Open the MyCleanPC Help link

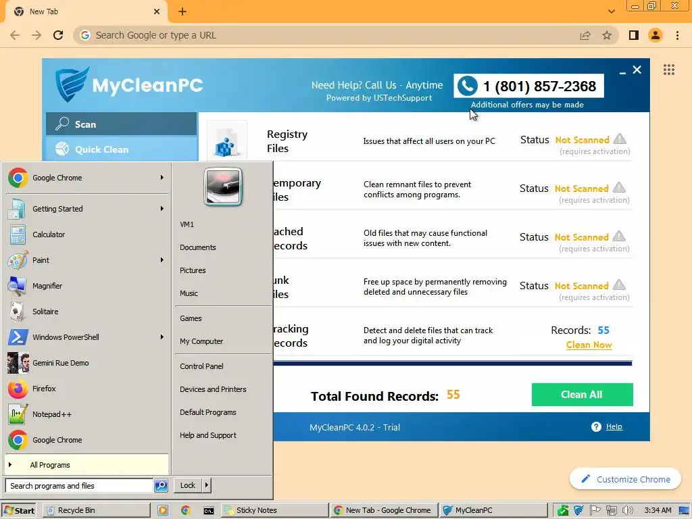(614, 426)
